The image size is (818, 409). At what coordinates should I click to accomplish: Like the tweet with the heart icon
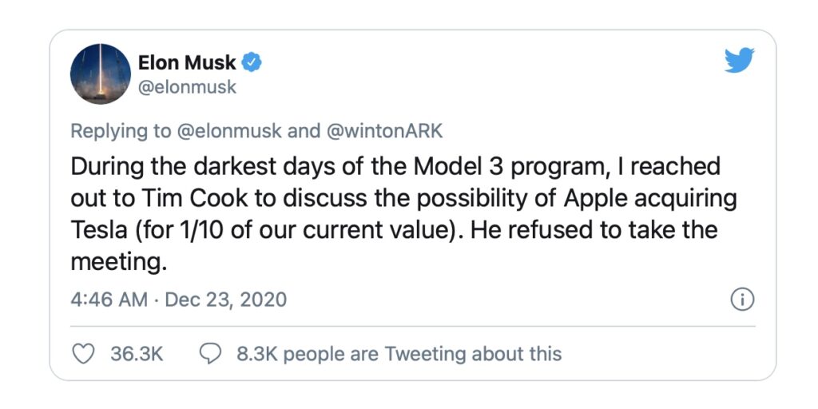click(x=82, y=354)
